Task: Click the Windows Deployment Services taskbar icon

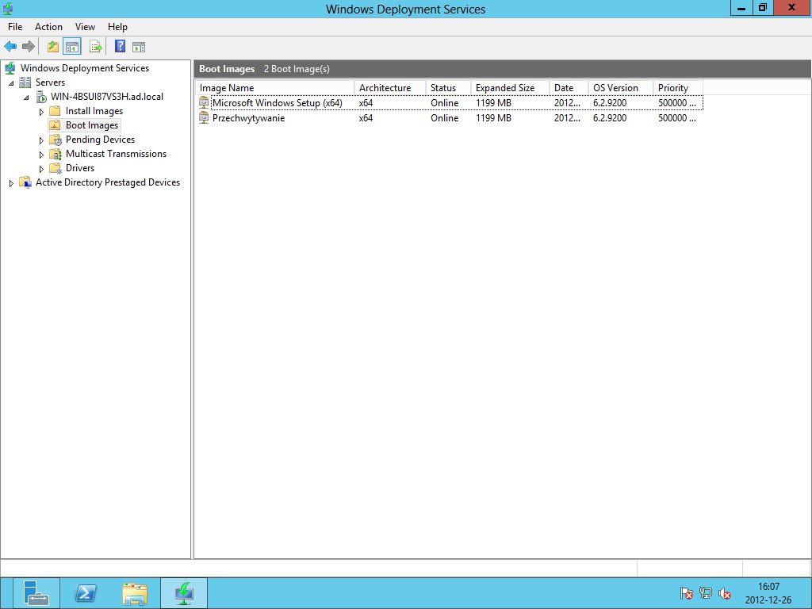Action: 184,593
